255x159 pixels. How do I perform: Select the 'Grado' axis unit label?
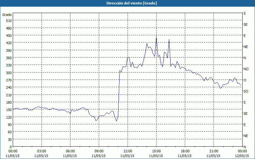[7, 15]
